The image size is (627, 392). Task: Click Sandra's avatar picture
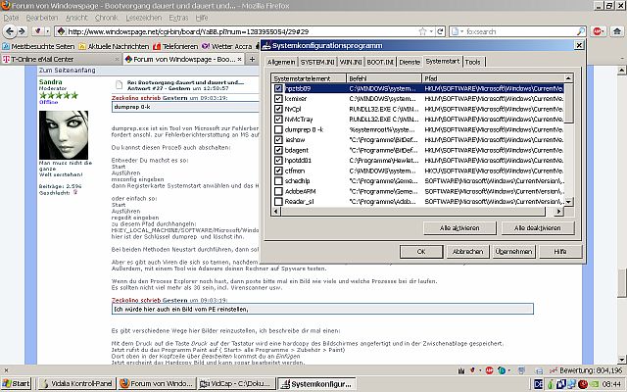tap(64, 135)
